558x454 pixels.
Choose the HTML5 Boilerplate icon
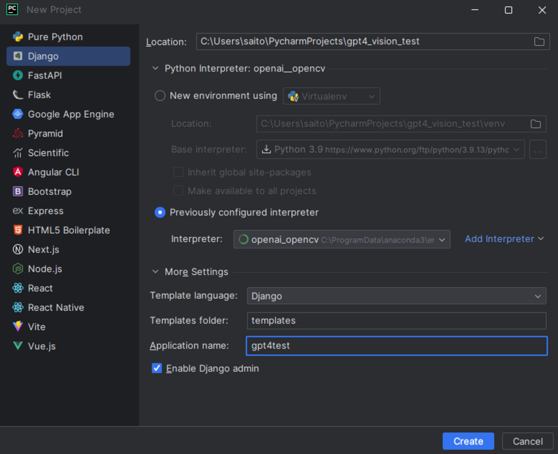[x=18, y=230]
